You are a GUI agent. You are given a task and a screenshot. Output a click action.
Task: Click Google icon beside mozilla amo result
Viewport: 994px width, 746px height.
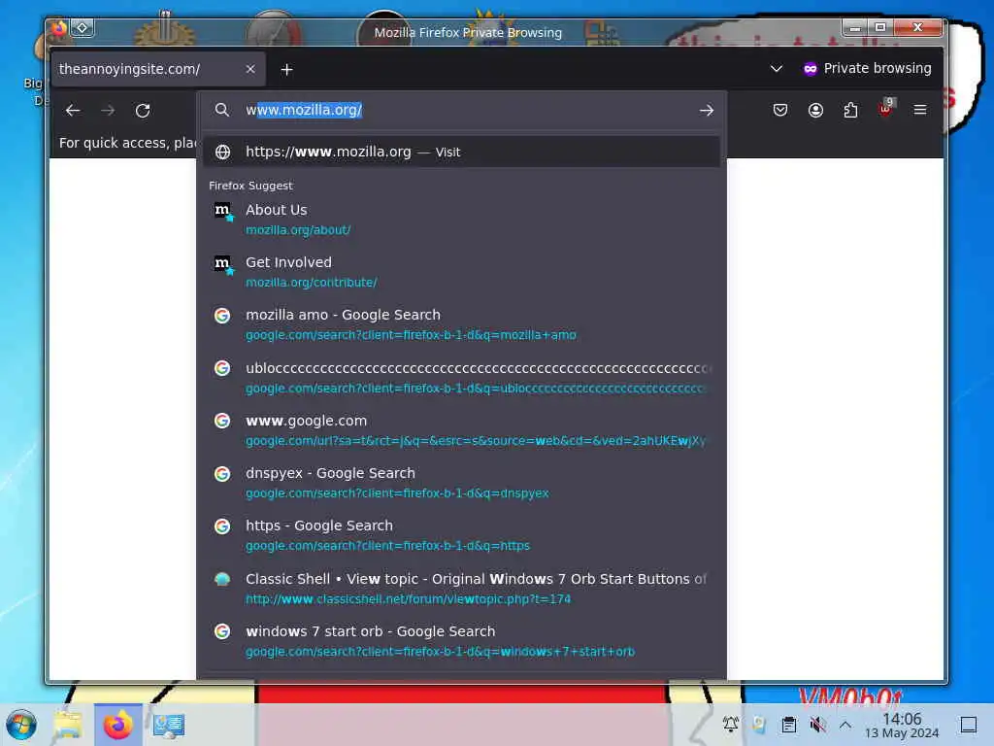pos(222,316)
